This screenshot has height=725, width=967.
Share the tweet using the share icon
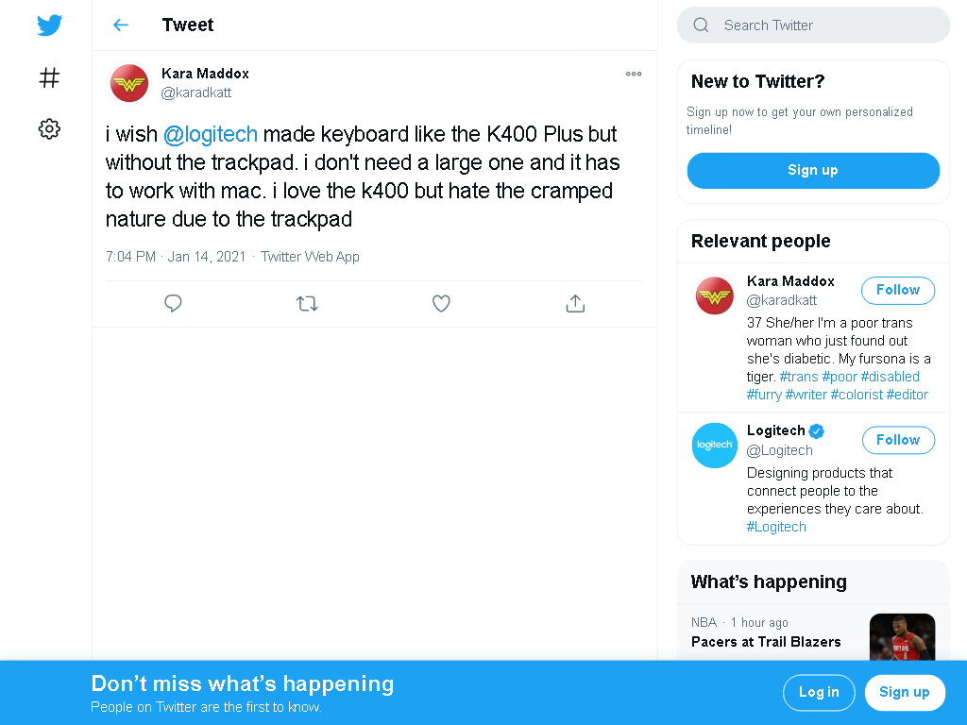click(575, 303)
